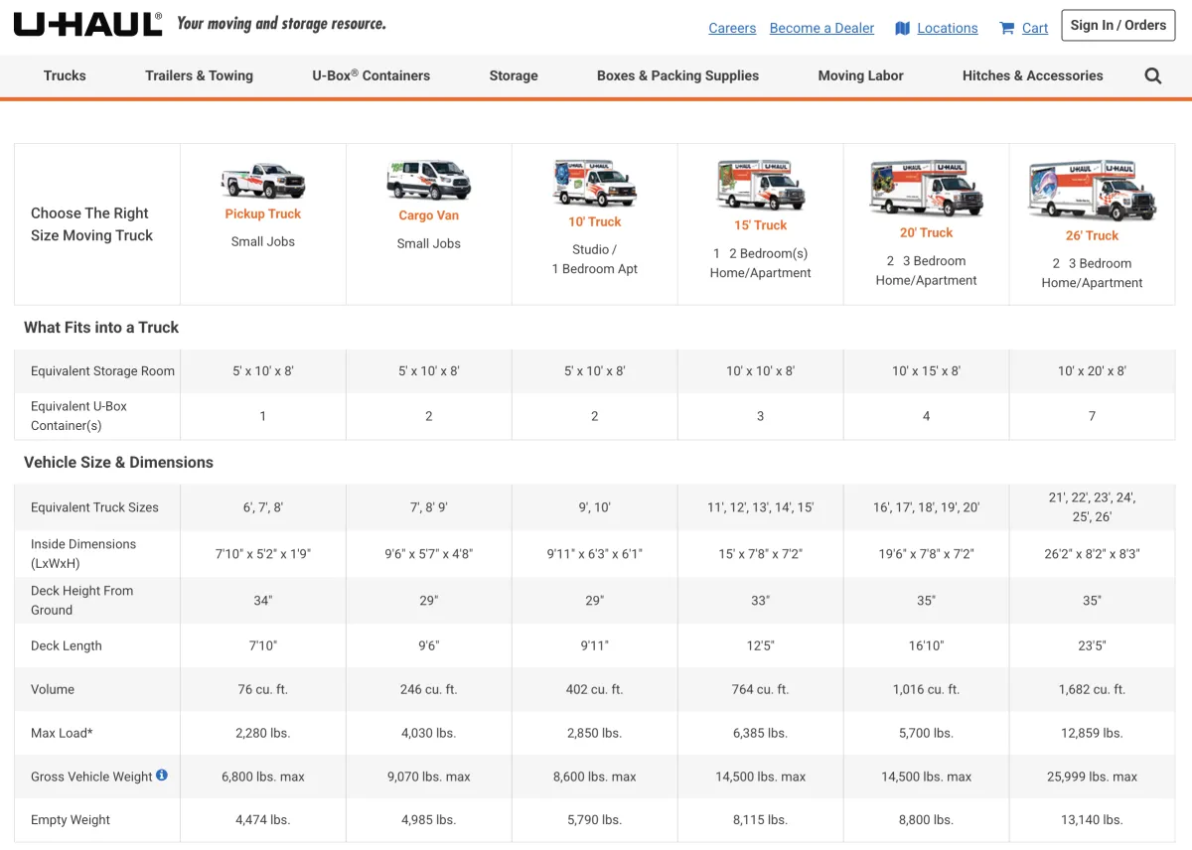Click the shopping cart icon
This screenshot has height=850, width=1192.
point(1007,28)
